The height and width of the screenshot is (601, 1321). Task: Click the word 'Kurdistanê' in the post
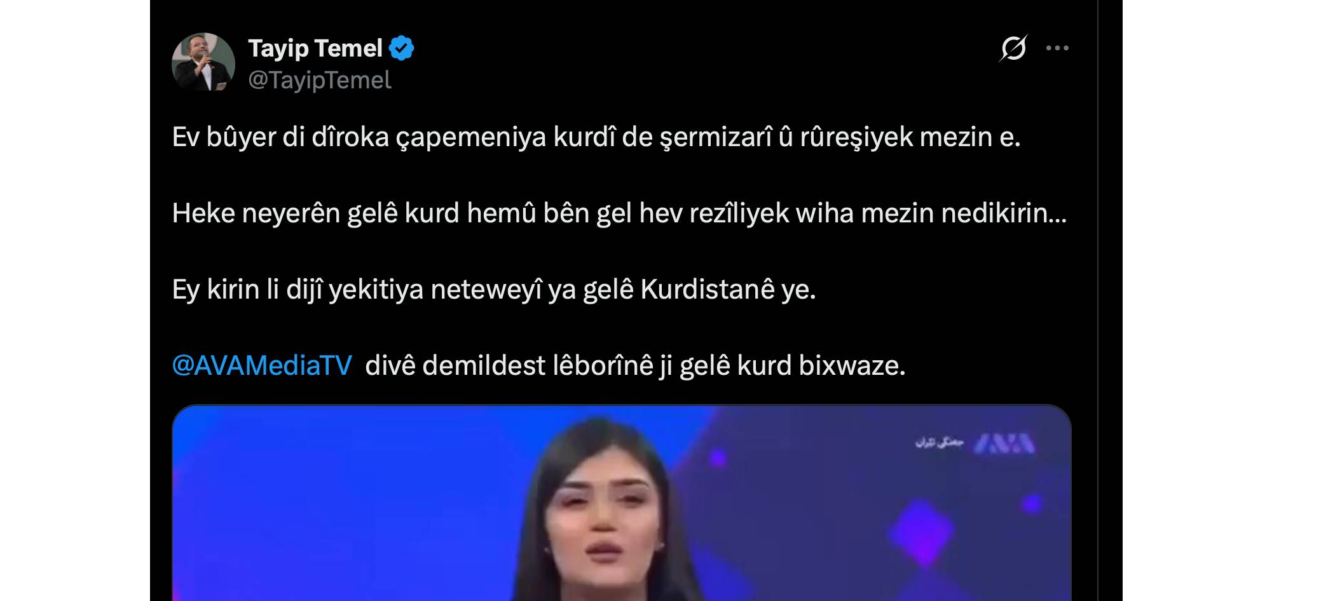click(707, 290)
